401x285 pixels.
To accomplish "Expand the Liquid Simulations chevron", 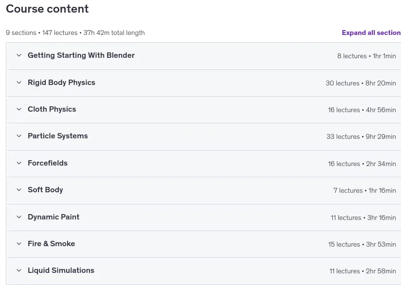I will tap(19, 270).
